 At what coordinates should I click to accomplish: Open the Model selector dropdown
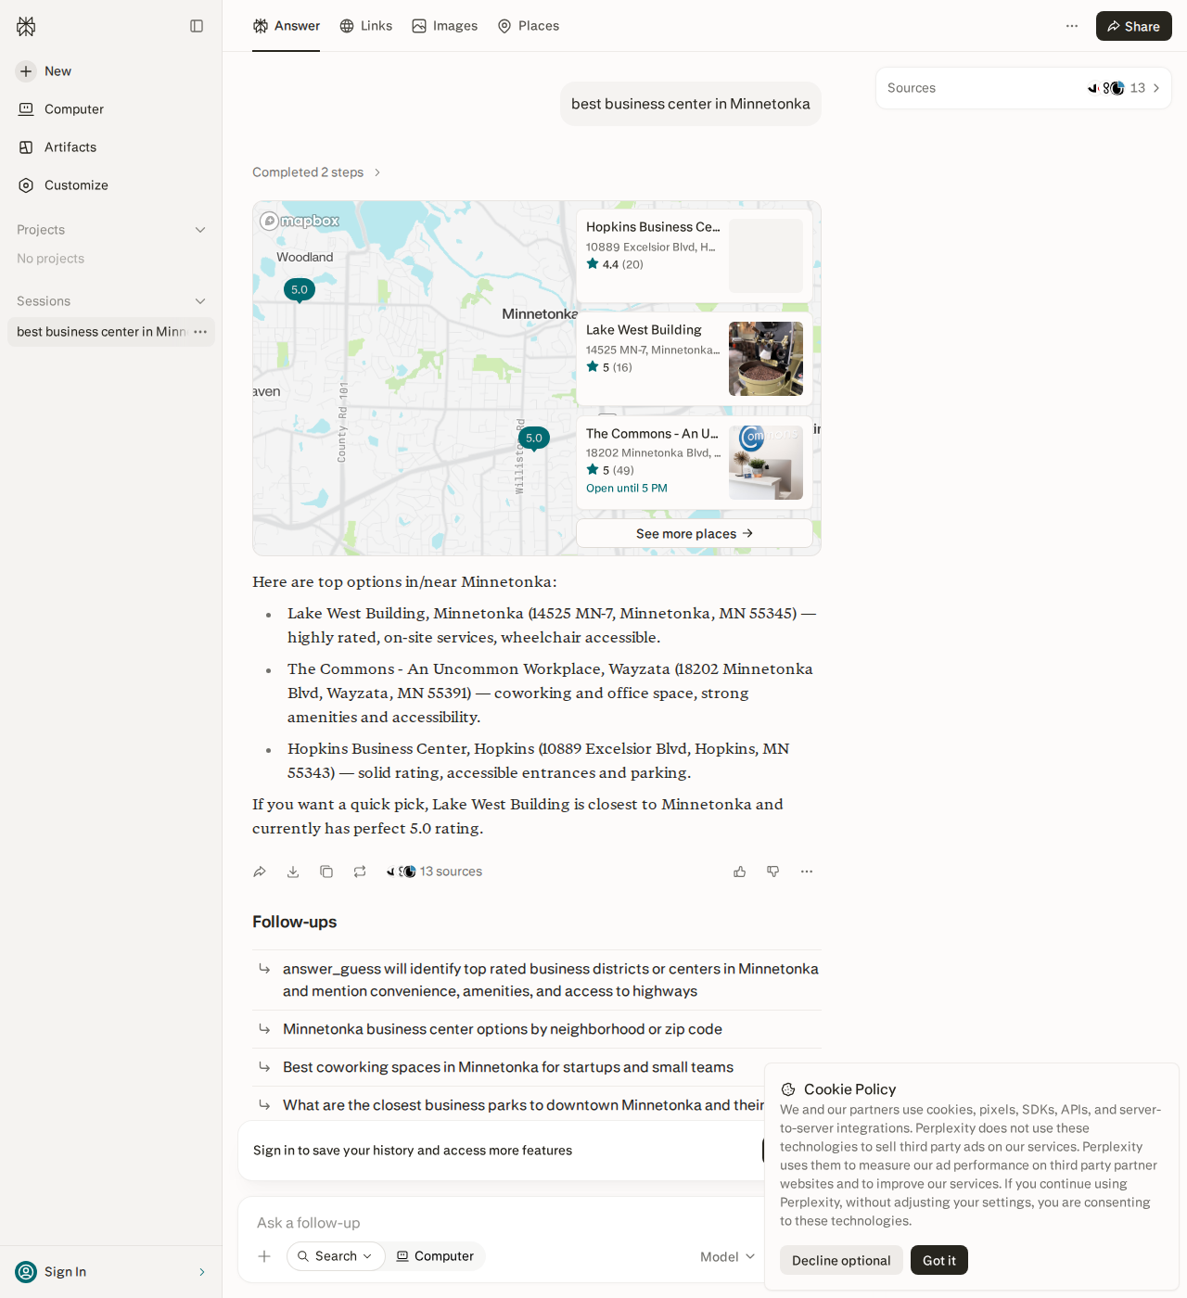[728, 1256]
